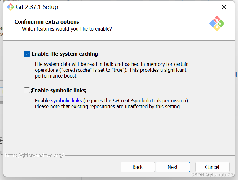The height and width of the screenshot is (180, 238).
Task: Click the "Git 2.37.1 Setup" title text
Action: point(37,7)
